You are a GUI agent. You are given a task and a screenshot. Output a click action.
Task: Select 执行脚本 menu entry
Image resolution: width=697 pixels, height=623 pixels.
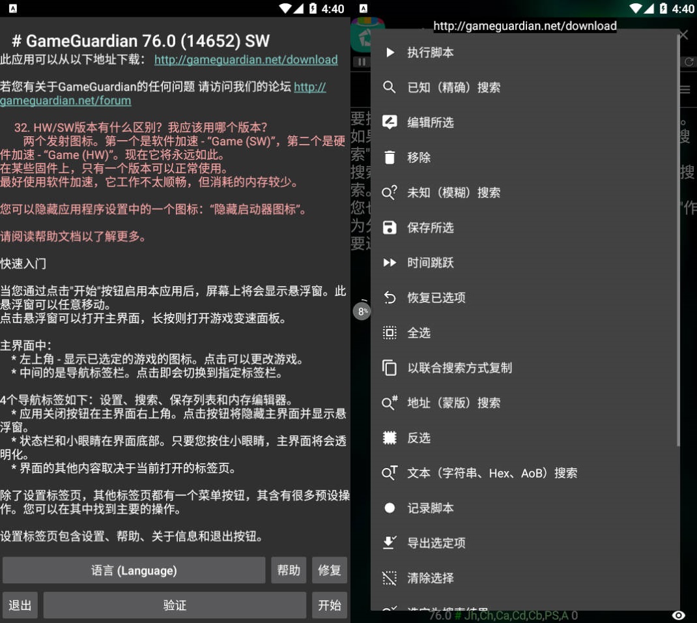pos(524,53)
